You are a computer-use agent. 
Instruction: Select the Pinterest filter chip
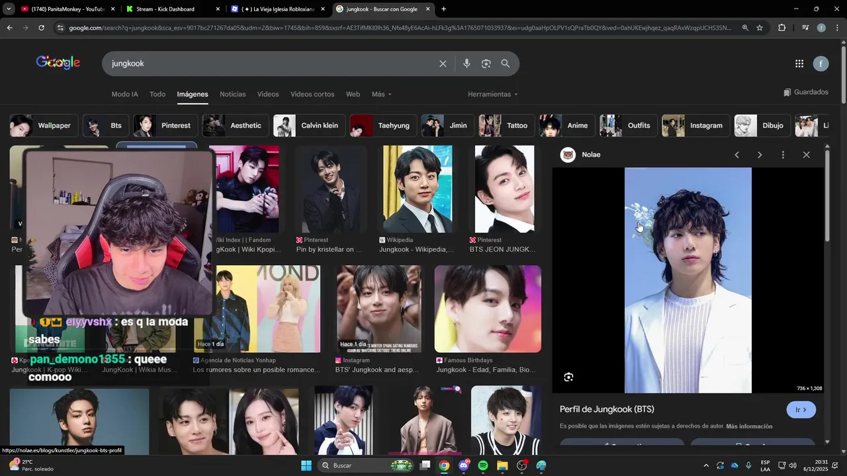166,126
